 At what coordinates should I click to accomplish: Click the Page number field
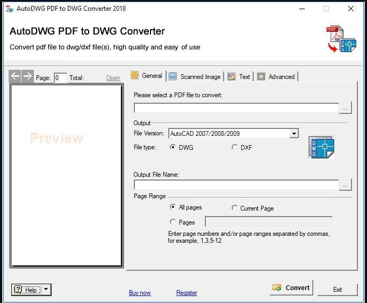coord(60,78)
